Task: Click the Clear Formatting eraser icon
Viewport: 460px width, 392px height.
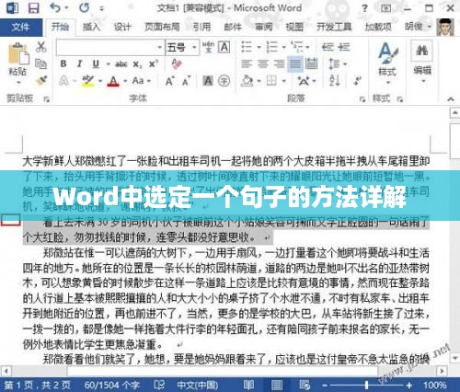Action: pos(177,63)
